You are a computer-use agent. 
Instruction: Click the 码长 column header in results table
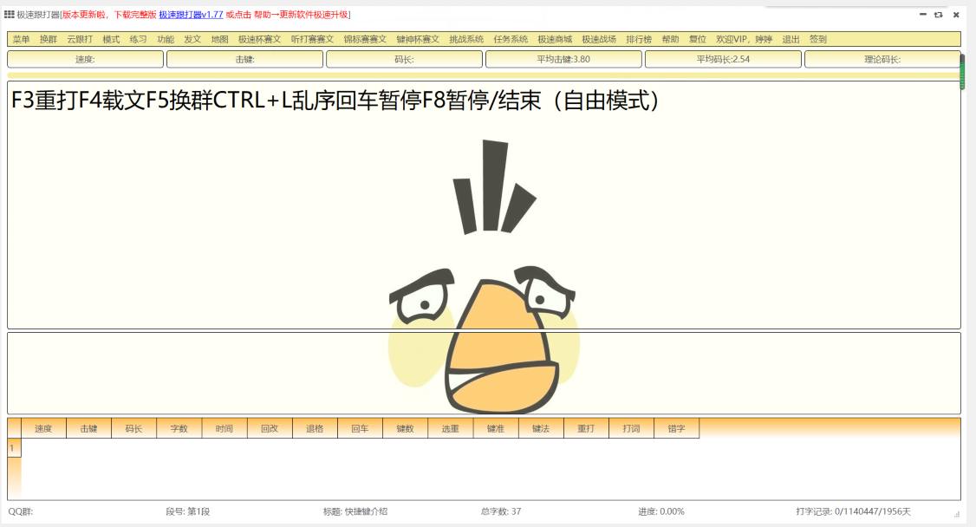(133, 429)
